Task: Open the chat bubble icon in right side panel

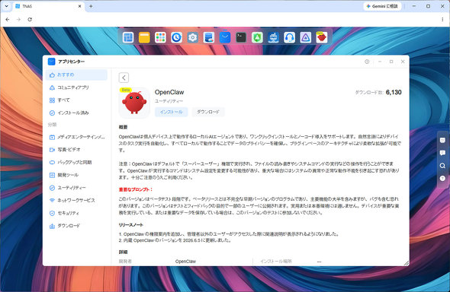Action: (x=442, y=153)
